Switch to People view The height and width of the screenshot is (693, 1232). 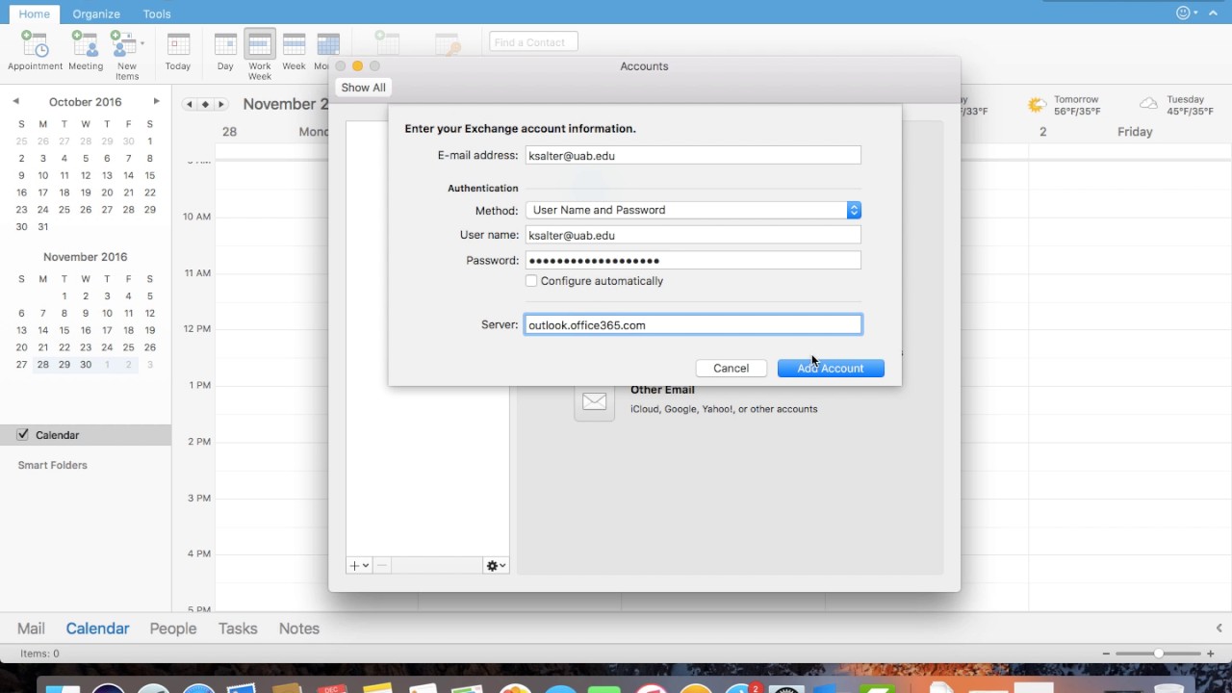tap(173, 629)
